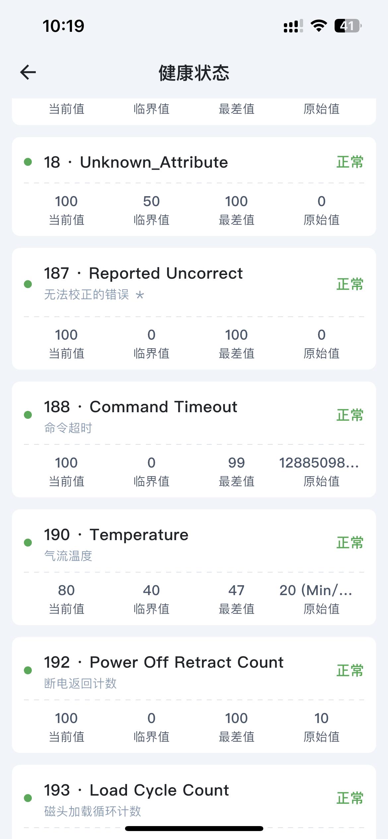The image size is (388, 839).
Task: Click green dot beside Command Timeout
Action: tap(28, 415)
